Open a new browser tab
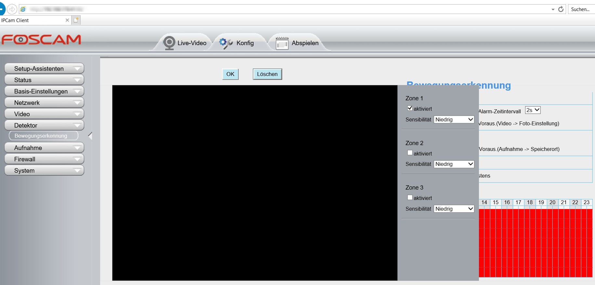The height and width of the screenshot is (285, 595). pyautogui.click(x=76, y=20)
